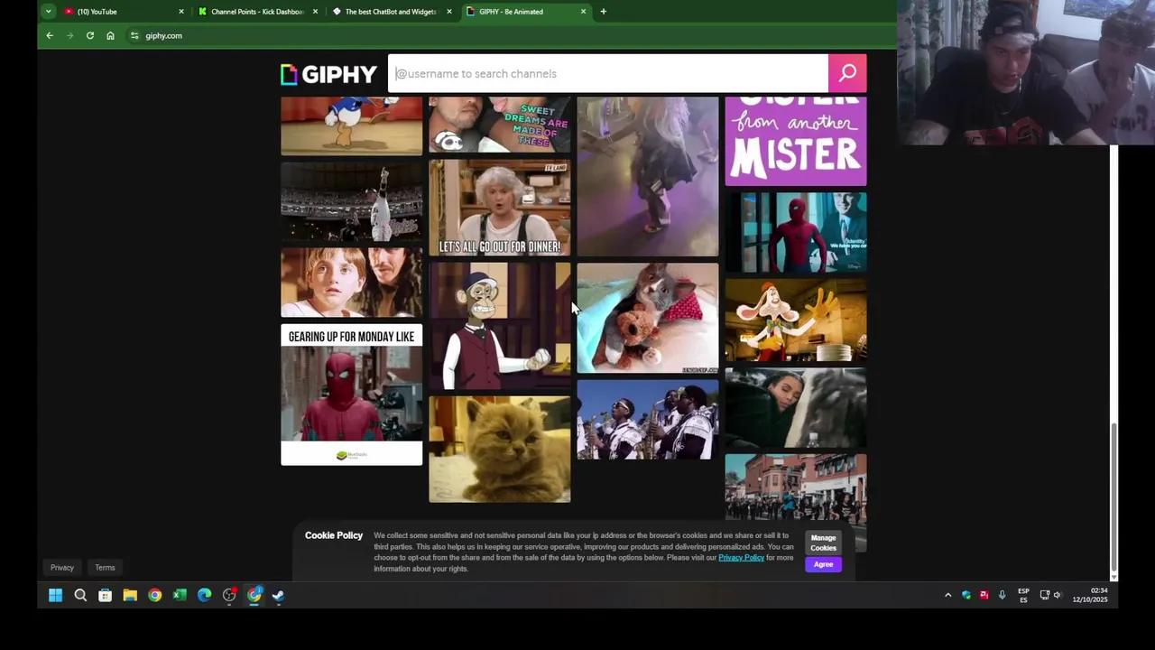Open the purple dancing dress GIF

click(648, 176)
